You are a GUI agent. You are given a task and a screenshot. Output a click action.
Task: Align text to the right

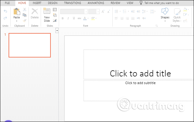(127, 18)
